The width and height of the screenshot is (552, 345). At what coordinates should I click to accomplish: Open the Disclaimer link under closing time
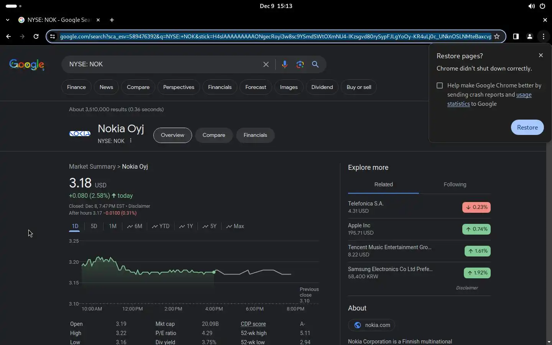tap(139, 206)
